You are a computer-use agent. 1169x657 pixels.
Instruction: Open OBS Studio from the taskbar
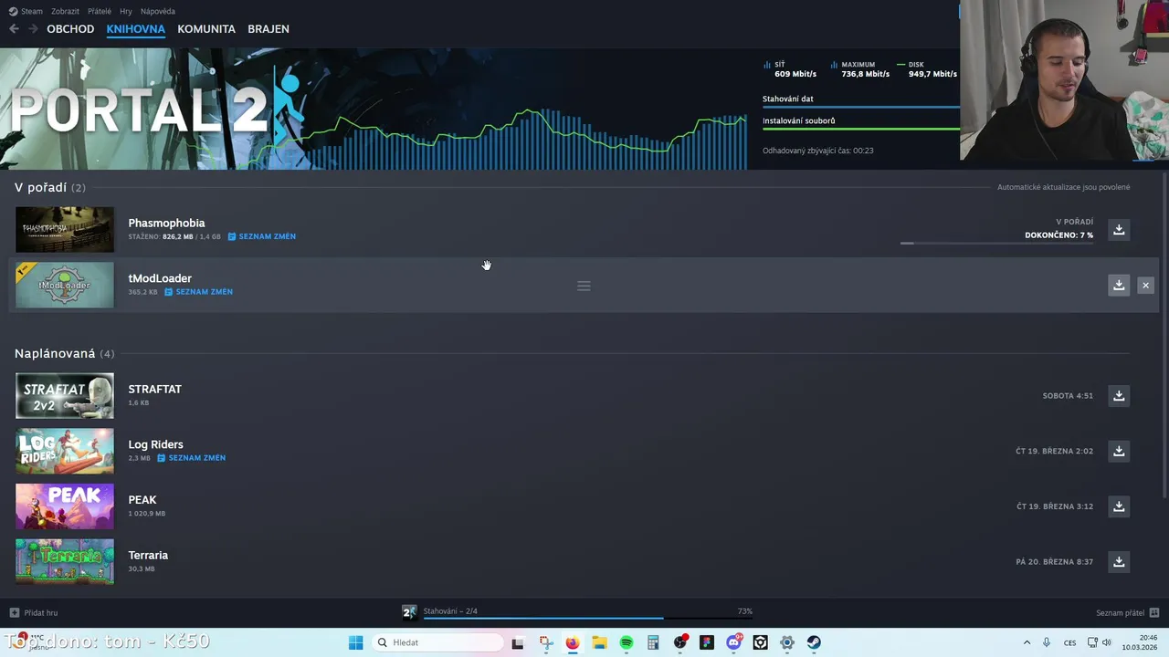[680, 642]
